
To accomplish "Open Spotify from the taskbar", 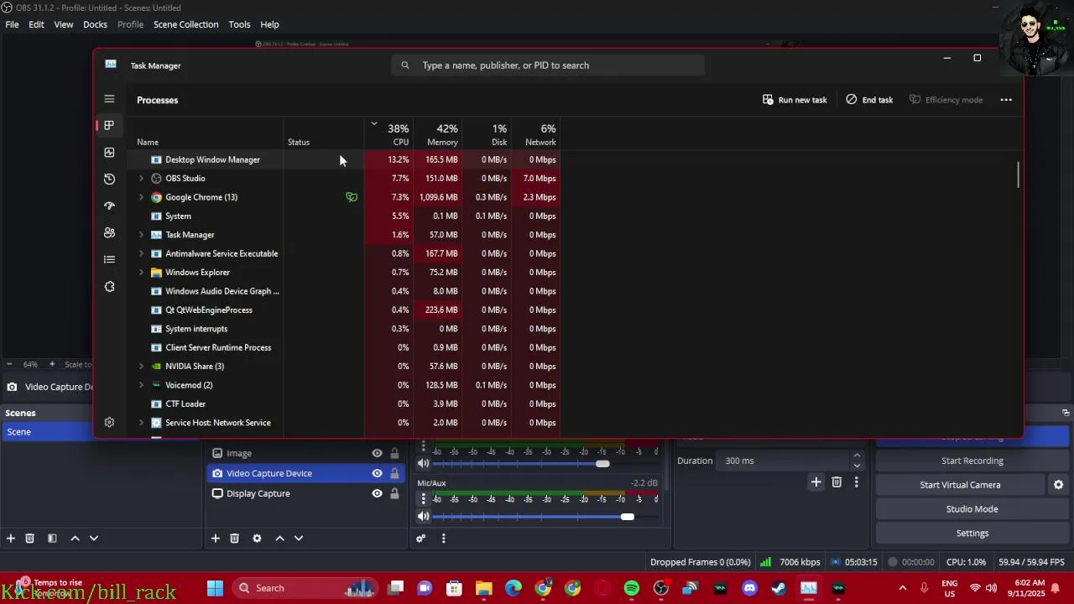I will (632, 588).
